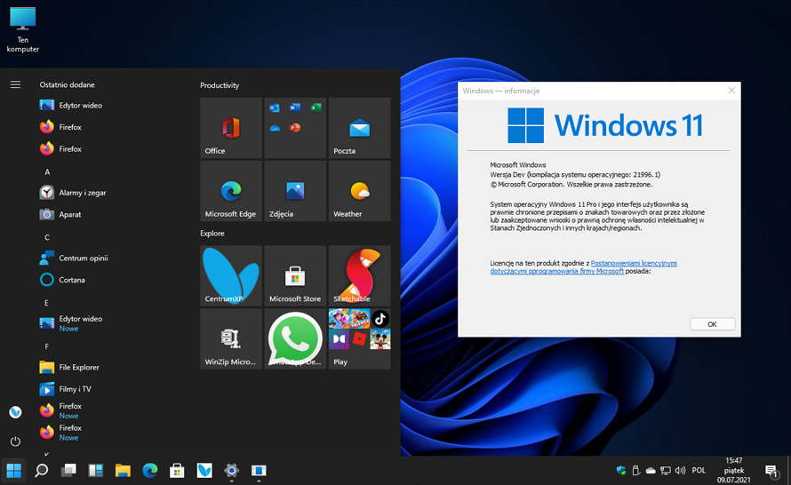Click the letter F header in the app list
791x485 pixels.
47,346
